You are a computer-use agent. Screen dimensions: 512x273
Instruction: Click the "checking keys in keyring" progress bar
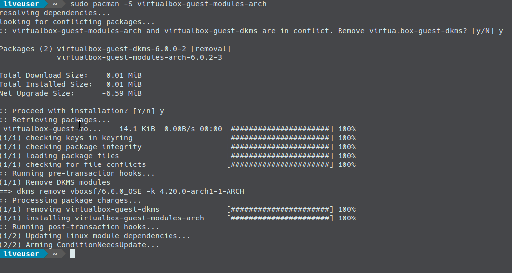tap(280, 138)
